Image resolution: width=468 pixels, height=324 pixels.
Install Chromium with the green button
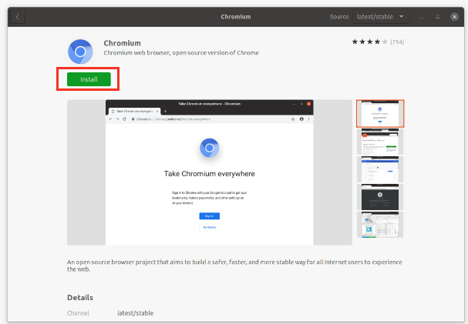pos(89,79)
